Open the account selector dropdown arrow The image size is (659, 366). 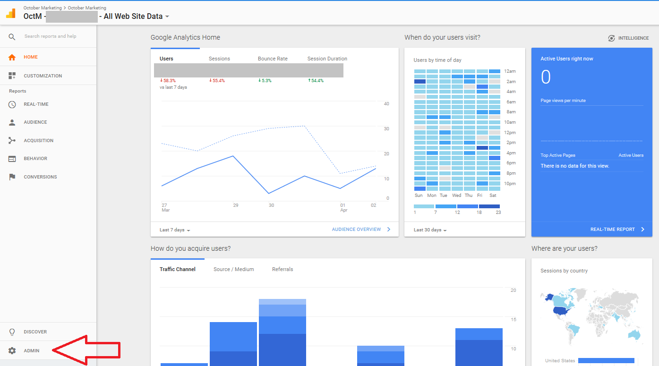(x=167, y=17)
